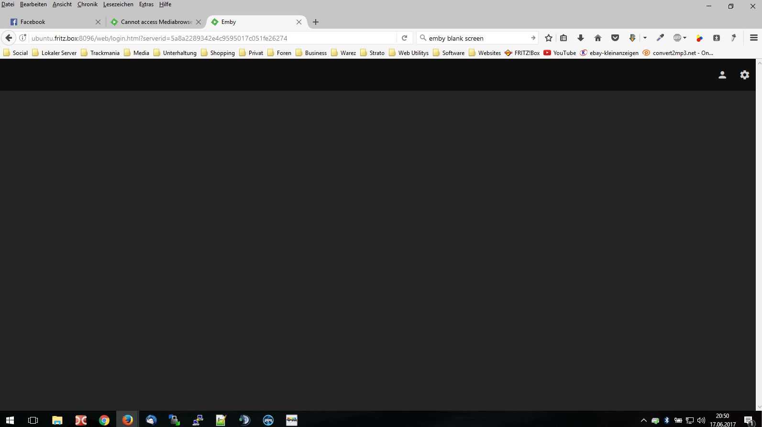Screen dimensions: 762x427
Task: Open the Datei menu
Action: pyautogui.click(x=8, y=4)
